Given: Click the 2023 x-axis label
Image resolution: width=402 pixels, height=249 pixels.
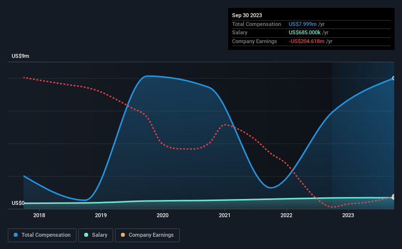Looking at the screenshot, I should click(x=348, y=215).
